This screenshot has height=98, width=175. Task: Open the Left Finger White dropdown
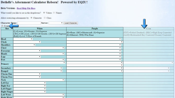point(30,89)
